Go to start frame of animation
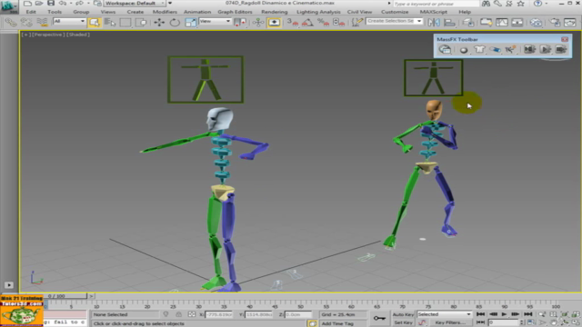The height and width of the screenshot is (327, 582). pos(481,314)
